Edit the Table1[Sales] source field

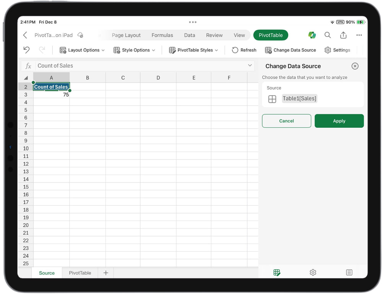click(299, 98)
